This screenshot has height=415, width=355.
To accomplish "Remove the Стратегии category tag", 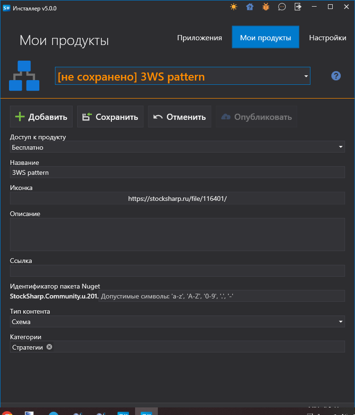I will (49, 347).
